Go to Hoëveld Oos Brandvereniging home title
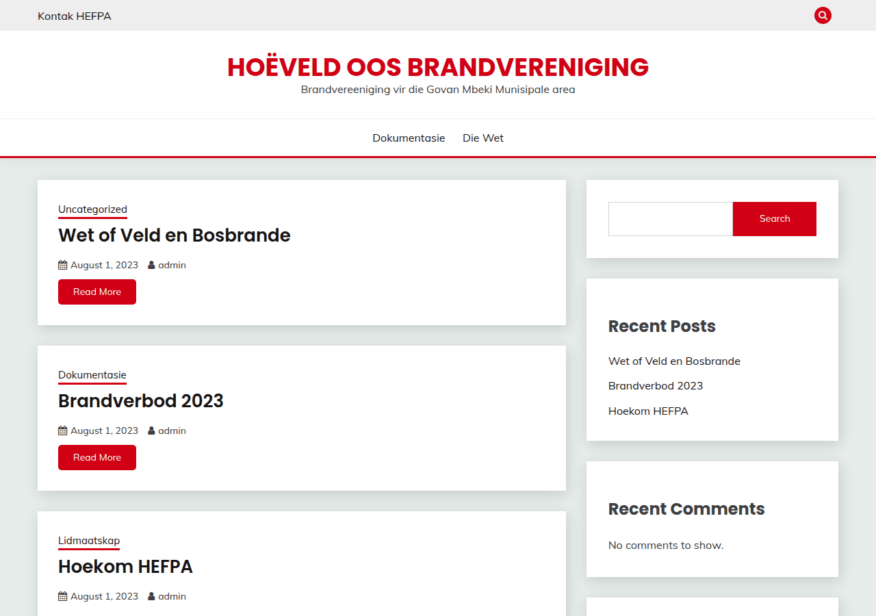Screen dimensions: 876x616 [x=438, y=67]
